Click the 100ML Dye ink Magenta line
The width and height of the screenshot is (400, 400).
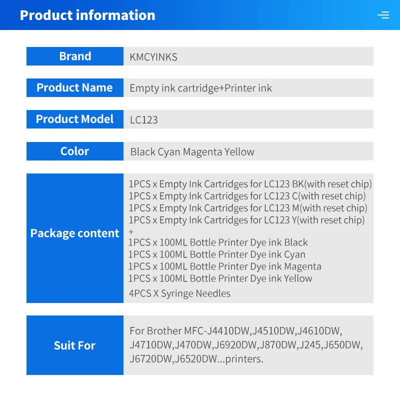(x=225, y=266)
